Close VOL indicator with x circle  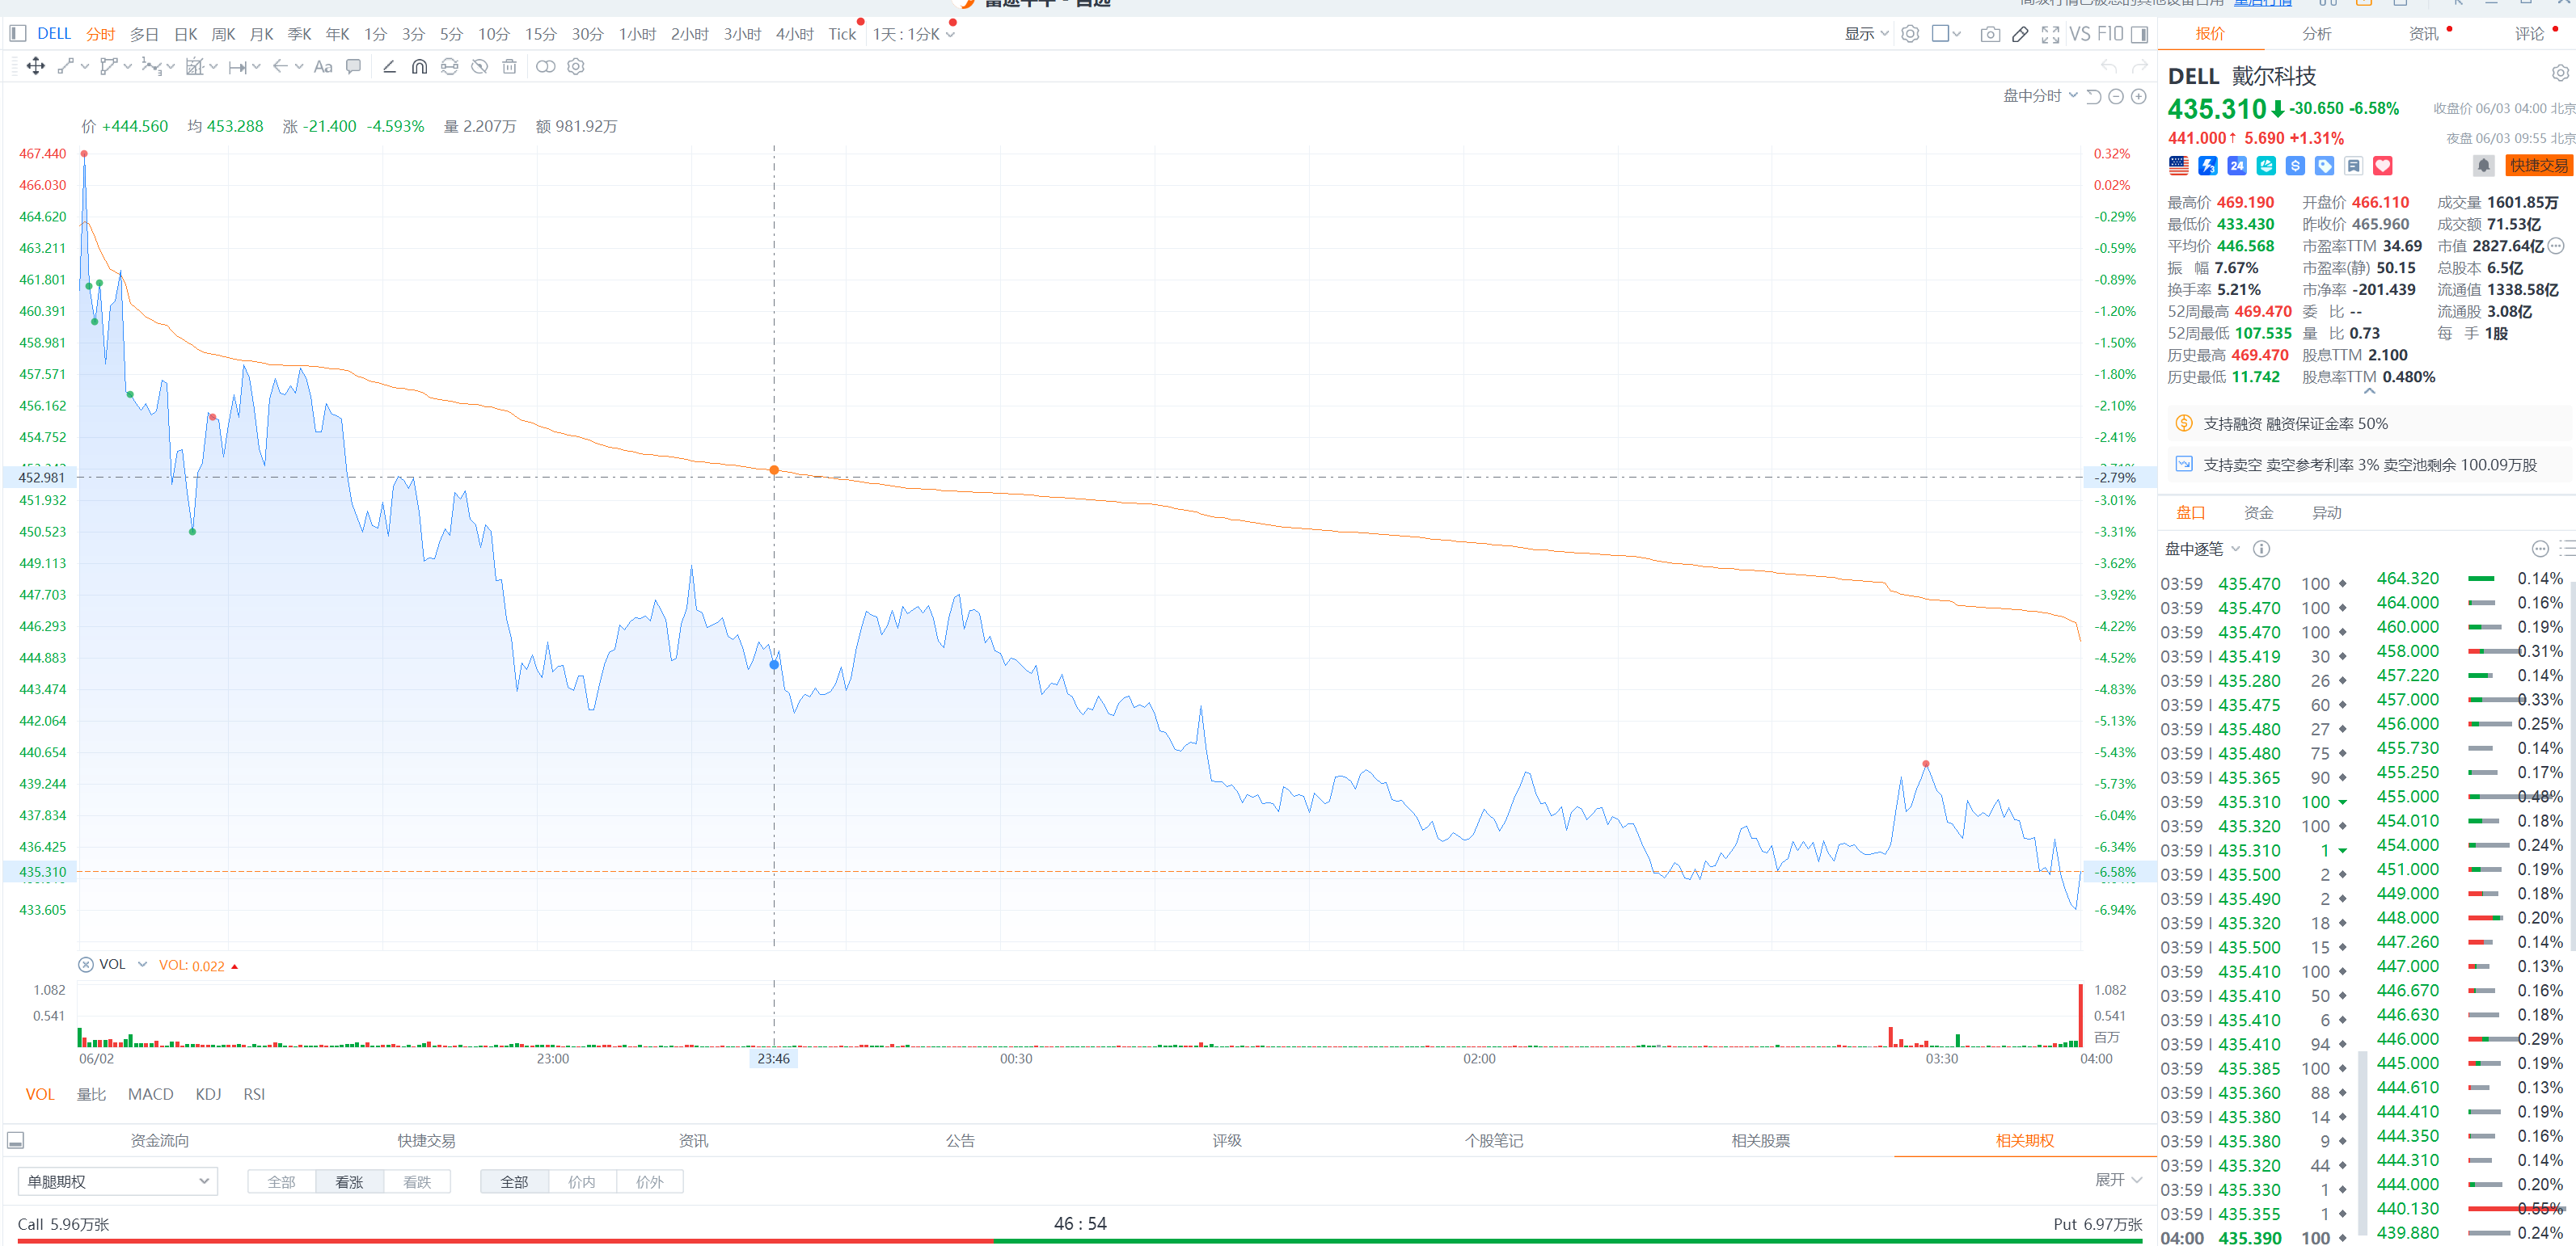tap(86, 964)
